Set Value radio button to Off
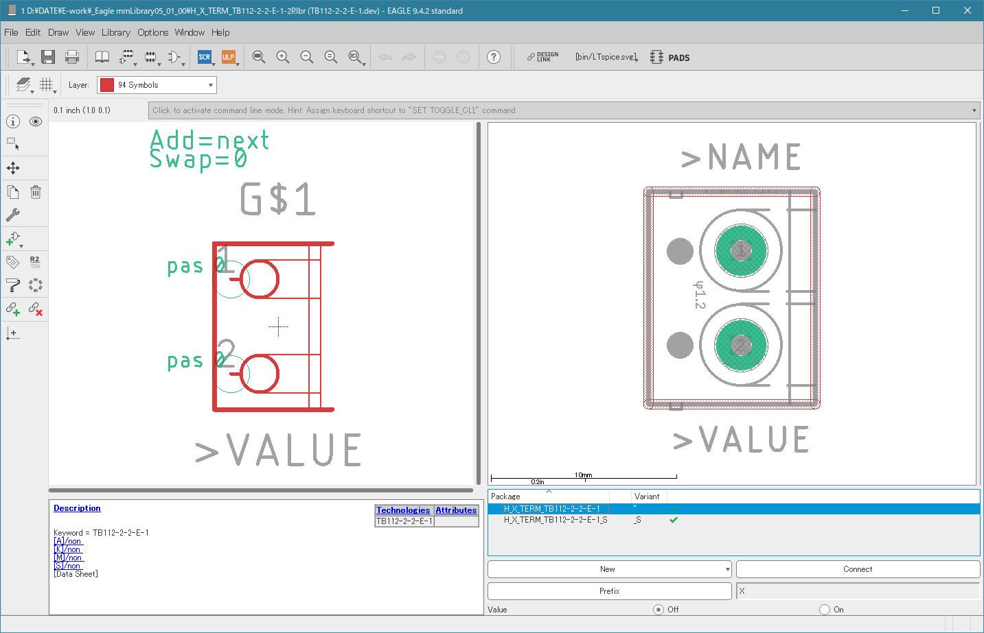The height and width of the screenshot is (633, 984). pyautogui.click(x=659, y=609)
